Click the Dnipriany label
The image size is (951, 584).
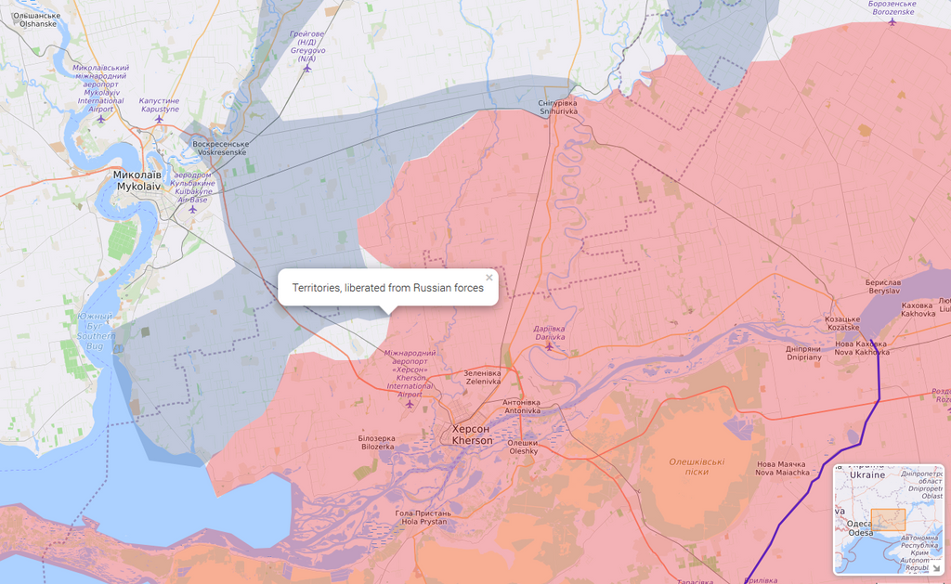tap(803, 353)
